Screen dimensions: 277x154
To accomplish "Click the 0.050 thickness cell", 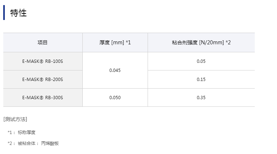I will tap(115, 97).
